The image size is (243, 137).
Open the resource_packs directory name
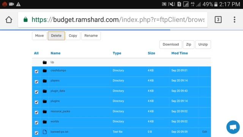(60, 112)
